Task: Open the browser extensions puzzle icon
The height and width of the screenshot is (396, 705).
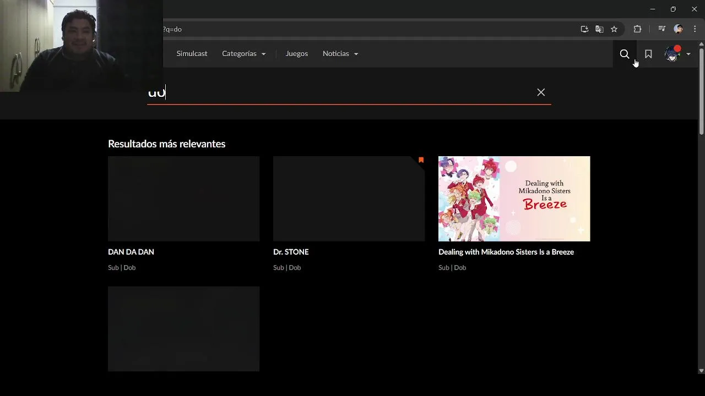Action: [637, 29]
